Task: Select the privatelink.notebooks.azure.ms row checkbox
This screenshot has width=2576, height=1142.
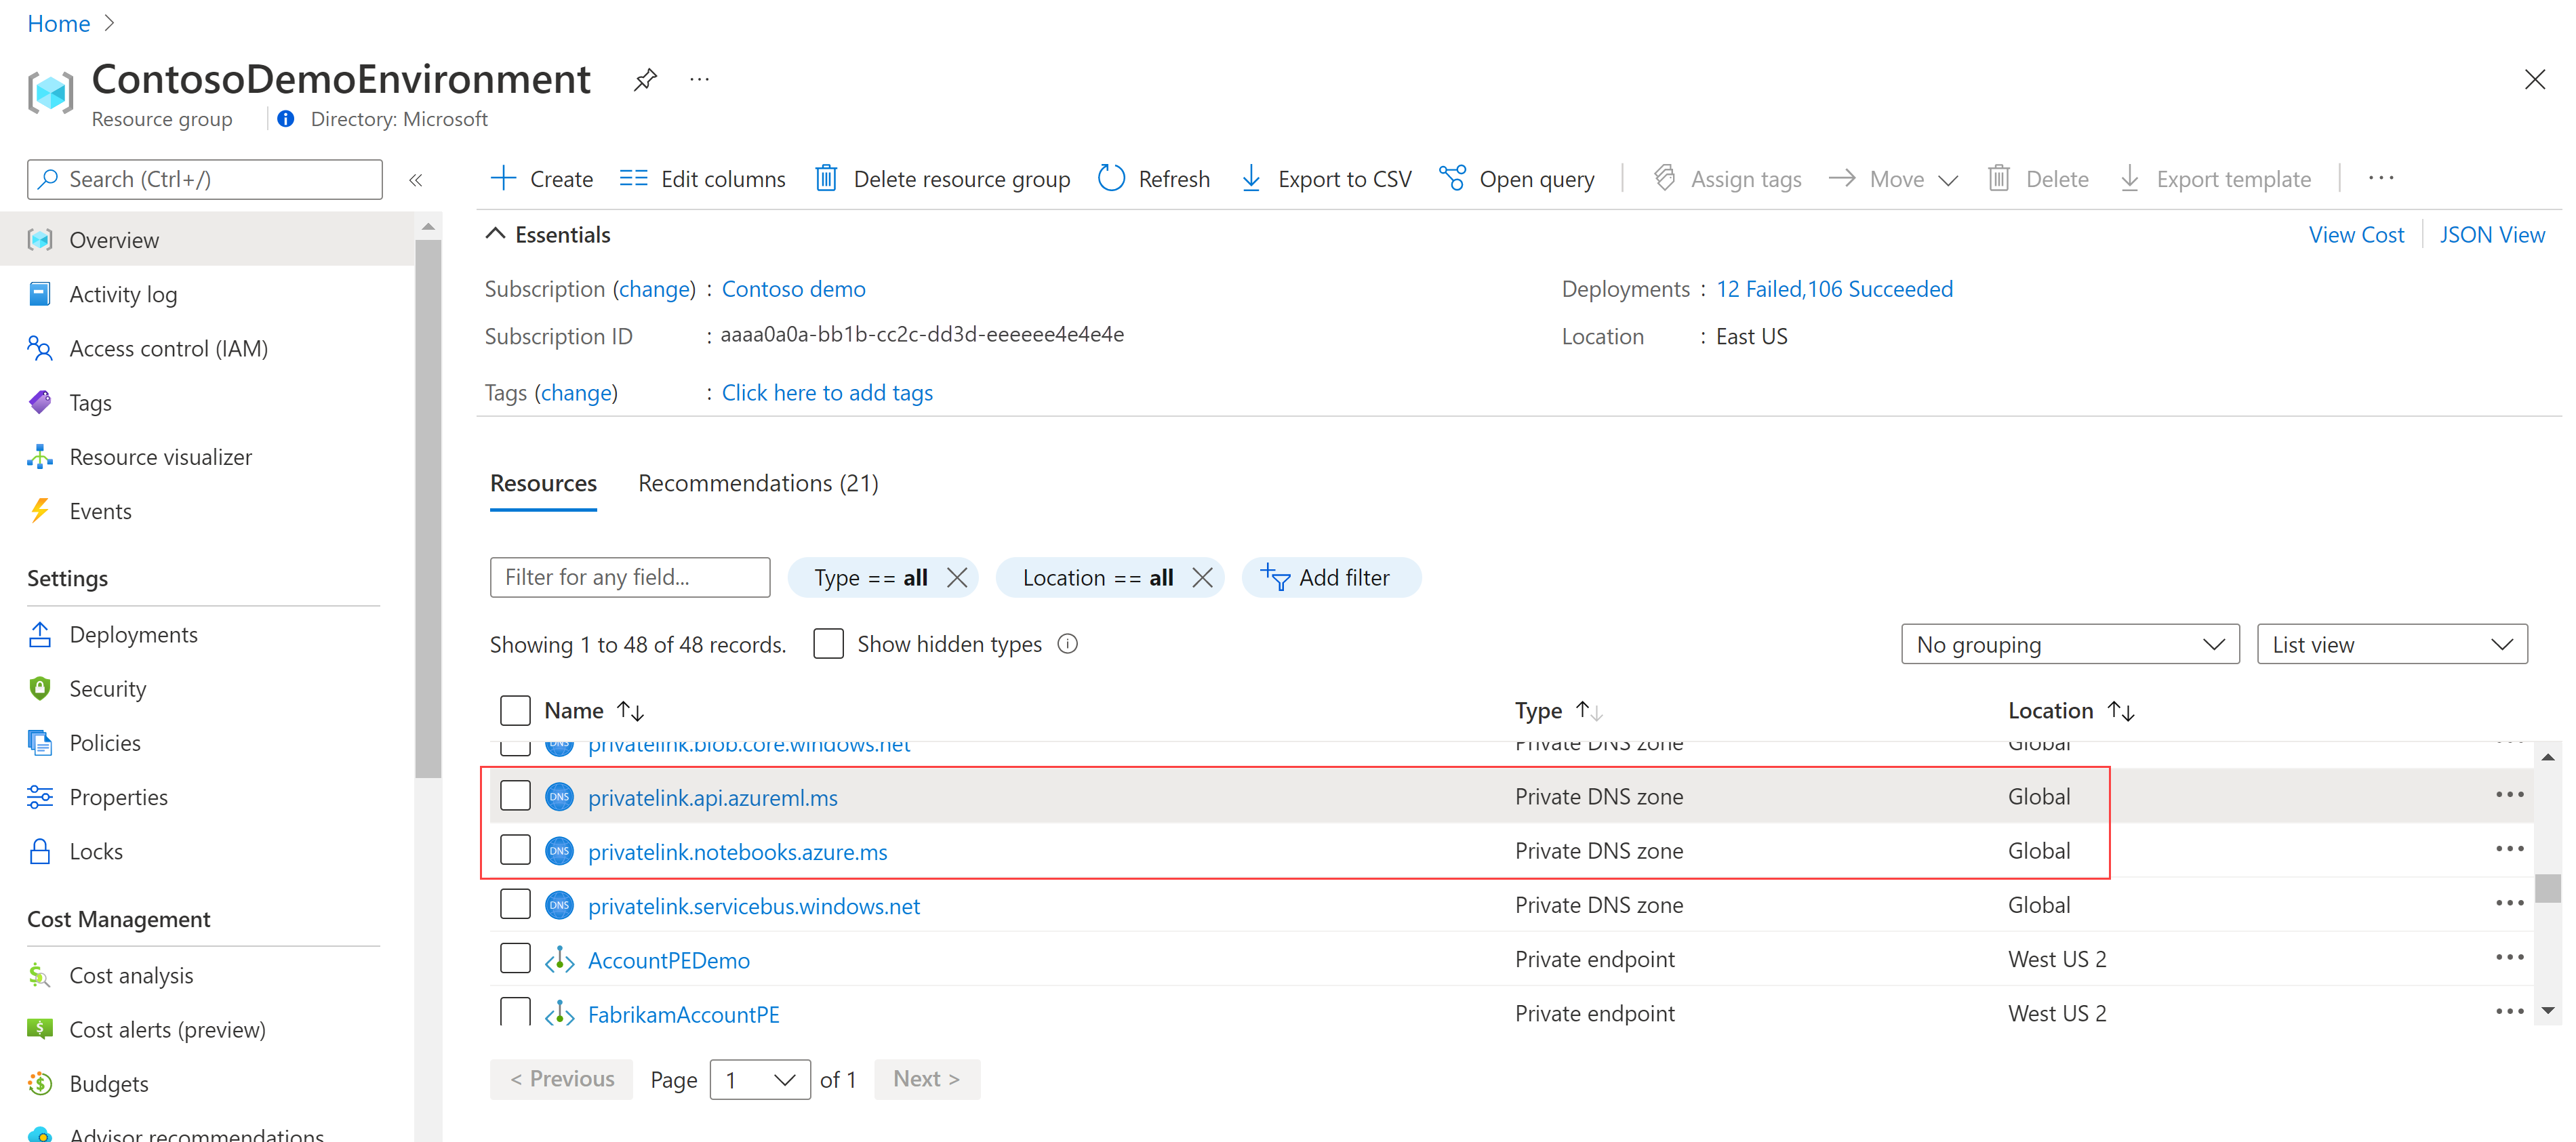Action: [515, 851]
